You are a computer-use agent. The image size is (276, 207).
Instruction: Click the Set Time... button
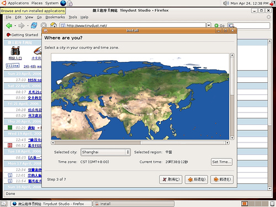point(221,162)
